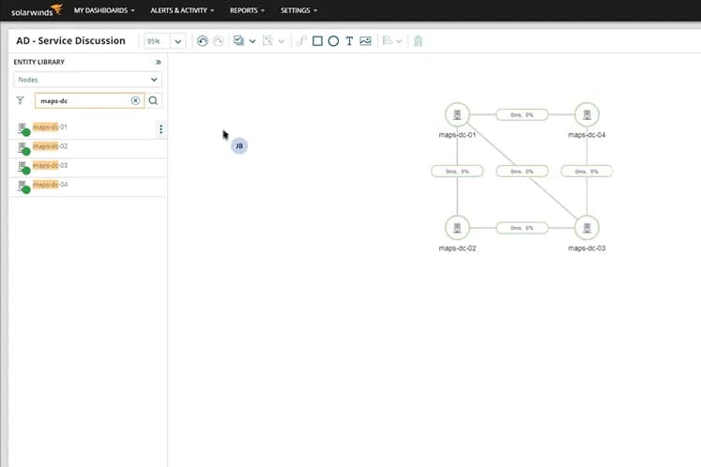Screen dimensions: 701x467
Task: Click the delete trash icon
Action: point(418,41)
